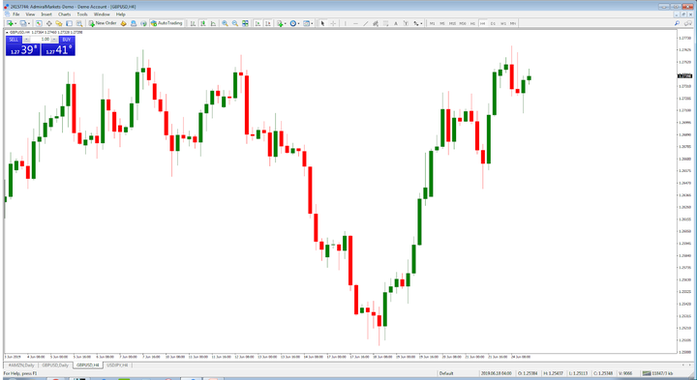This screenshot has width=697, height=380.
Task: Show the Market Watch window
Action: tap(39, 23)
